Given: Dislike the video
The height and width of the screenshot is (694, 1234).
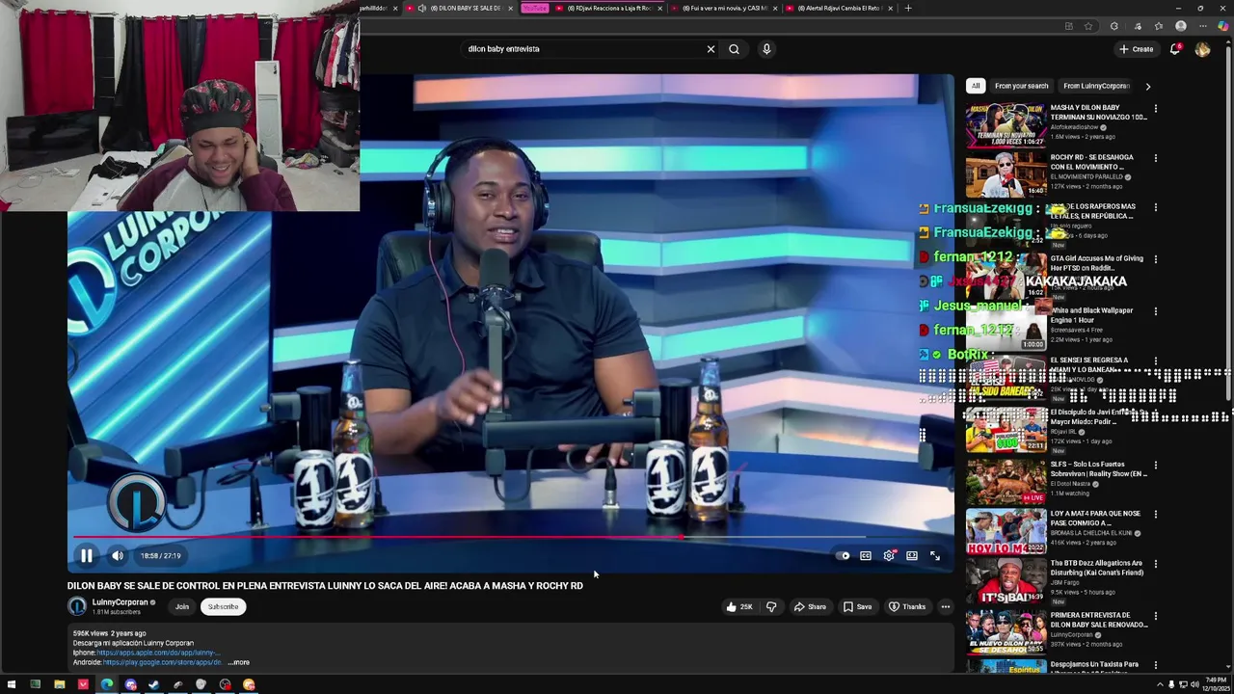Looking at the screenshot, I should click(771, 606).
